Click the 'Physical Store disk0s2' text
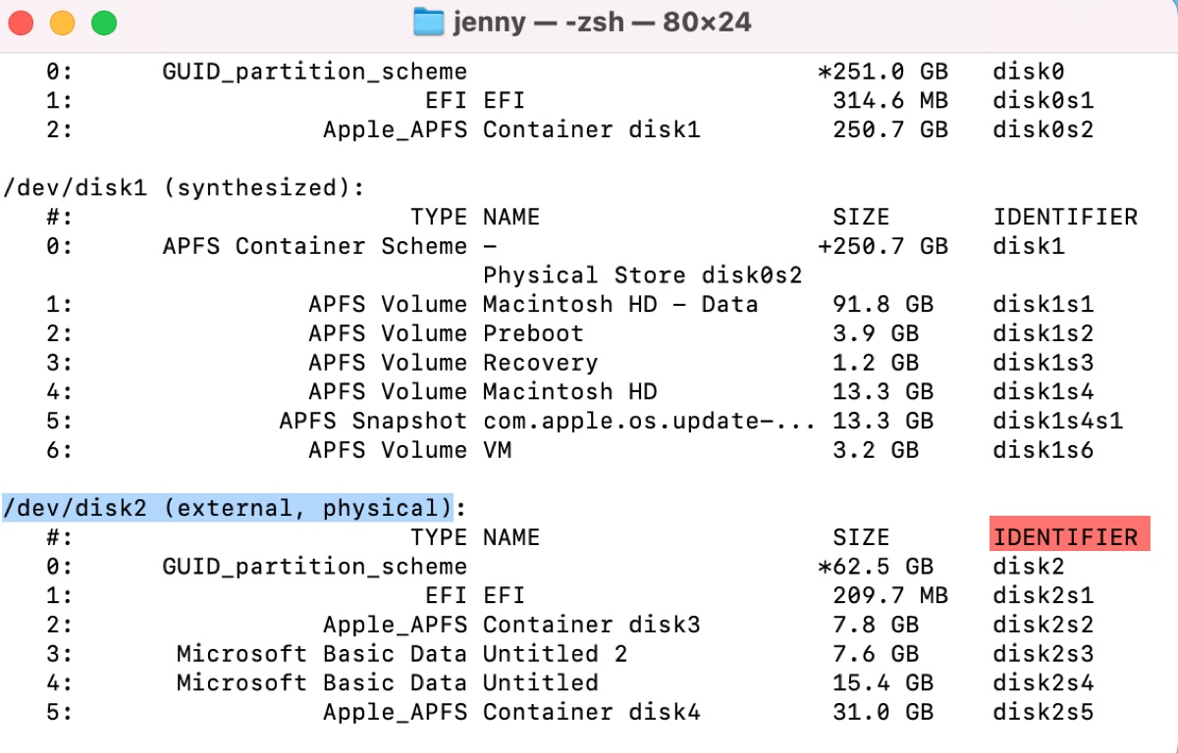 tap(642, 276)
